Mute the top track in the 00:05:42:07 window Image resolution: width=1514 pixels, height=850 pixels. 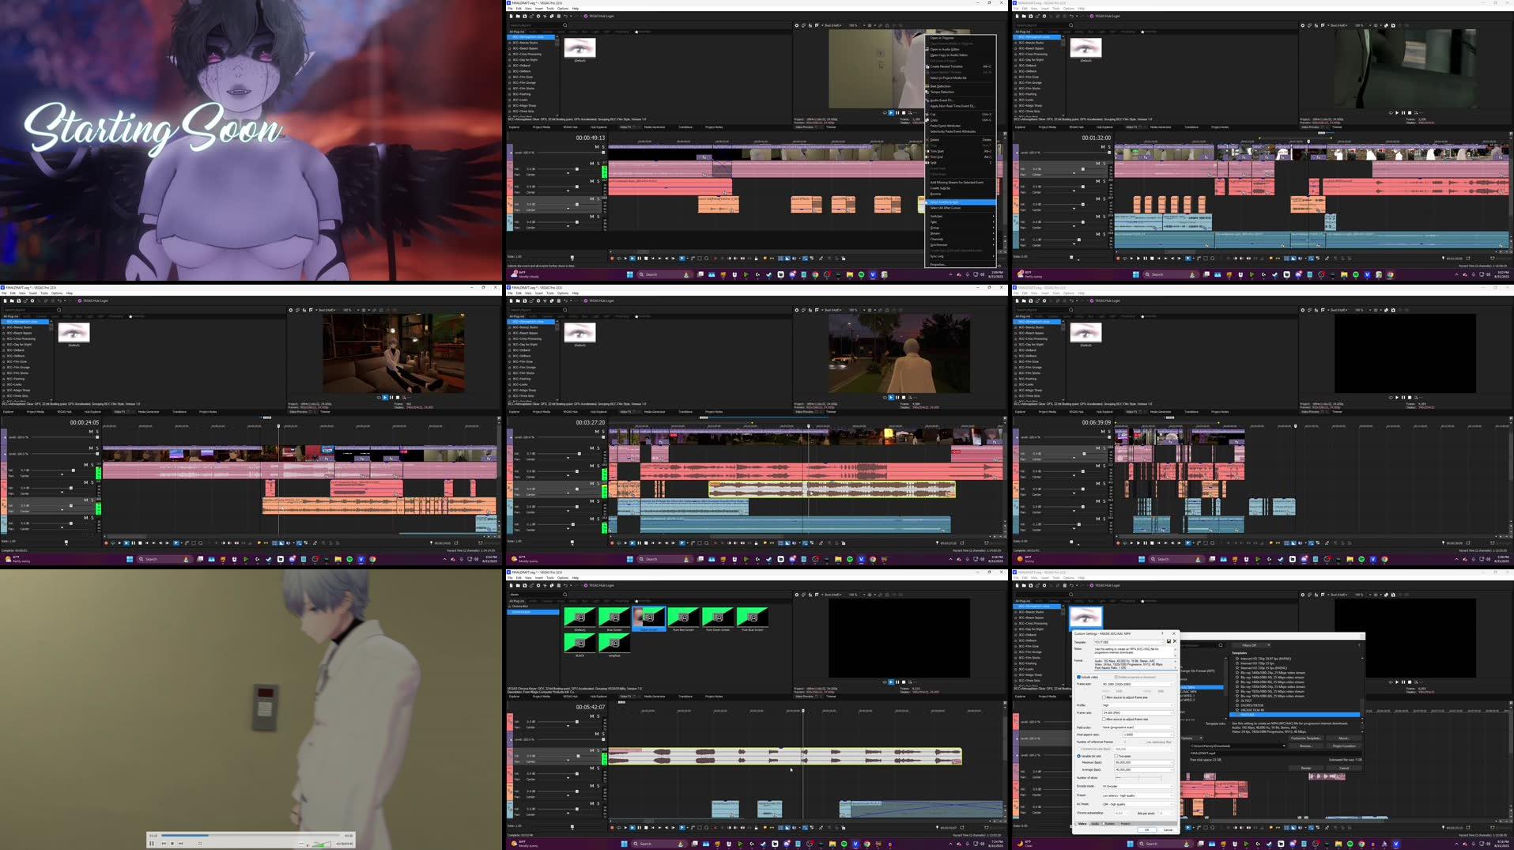click(x=592, y=716)
